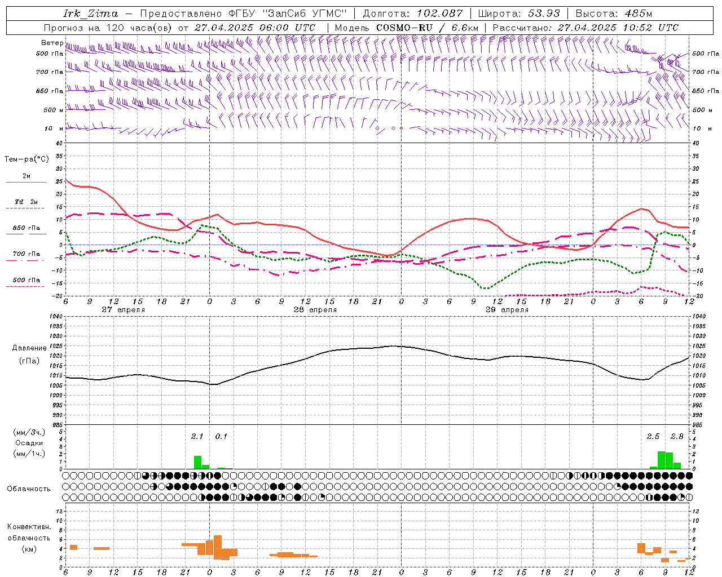The width and height of the screenshot is (722, 577).
Task: Click the "(мм/1ч.)" units label
Action: coord(29,454)
